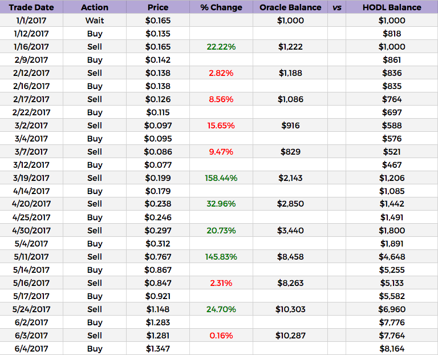Viewport: 438px width, 355px height.
Task: Click the 22.22% change cell
Action: click(221, 47)
